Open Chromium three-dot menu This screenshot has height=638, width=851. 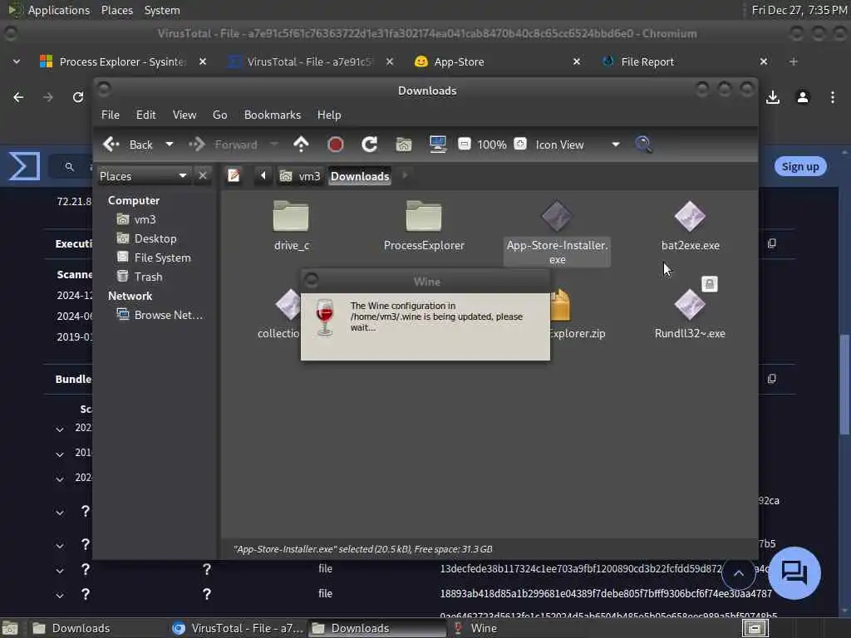pyautogui.click(x=833, y=97)
